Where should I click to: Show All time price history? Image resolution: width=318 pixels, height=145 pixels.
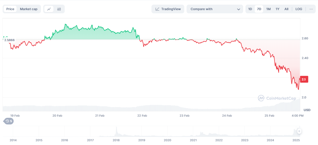click(286, 9)
